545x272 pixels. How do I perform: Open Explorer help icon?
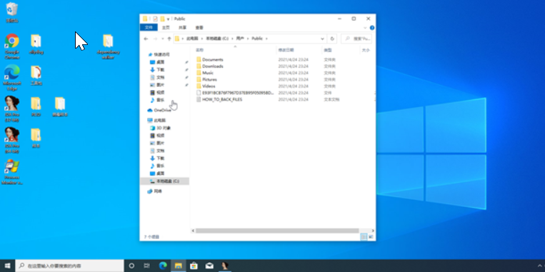[x=372, y=28]
